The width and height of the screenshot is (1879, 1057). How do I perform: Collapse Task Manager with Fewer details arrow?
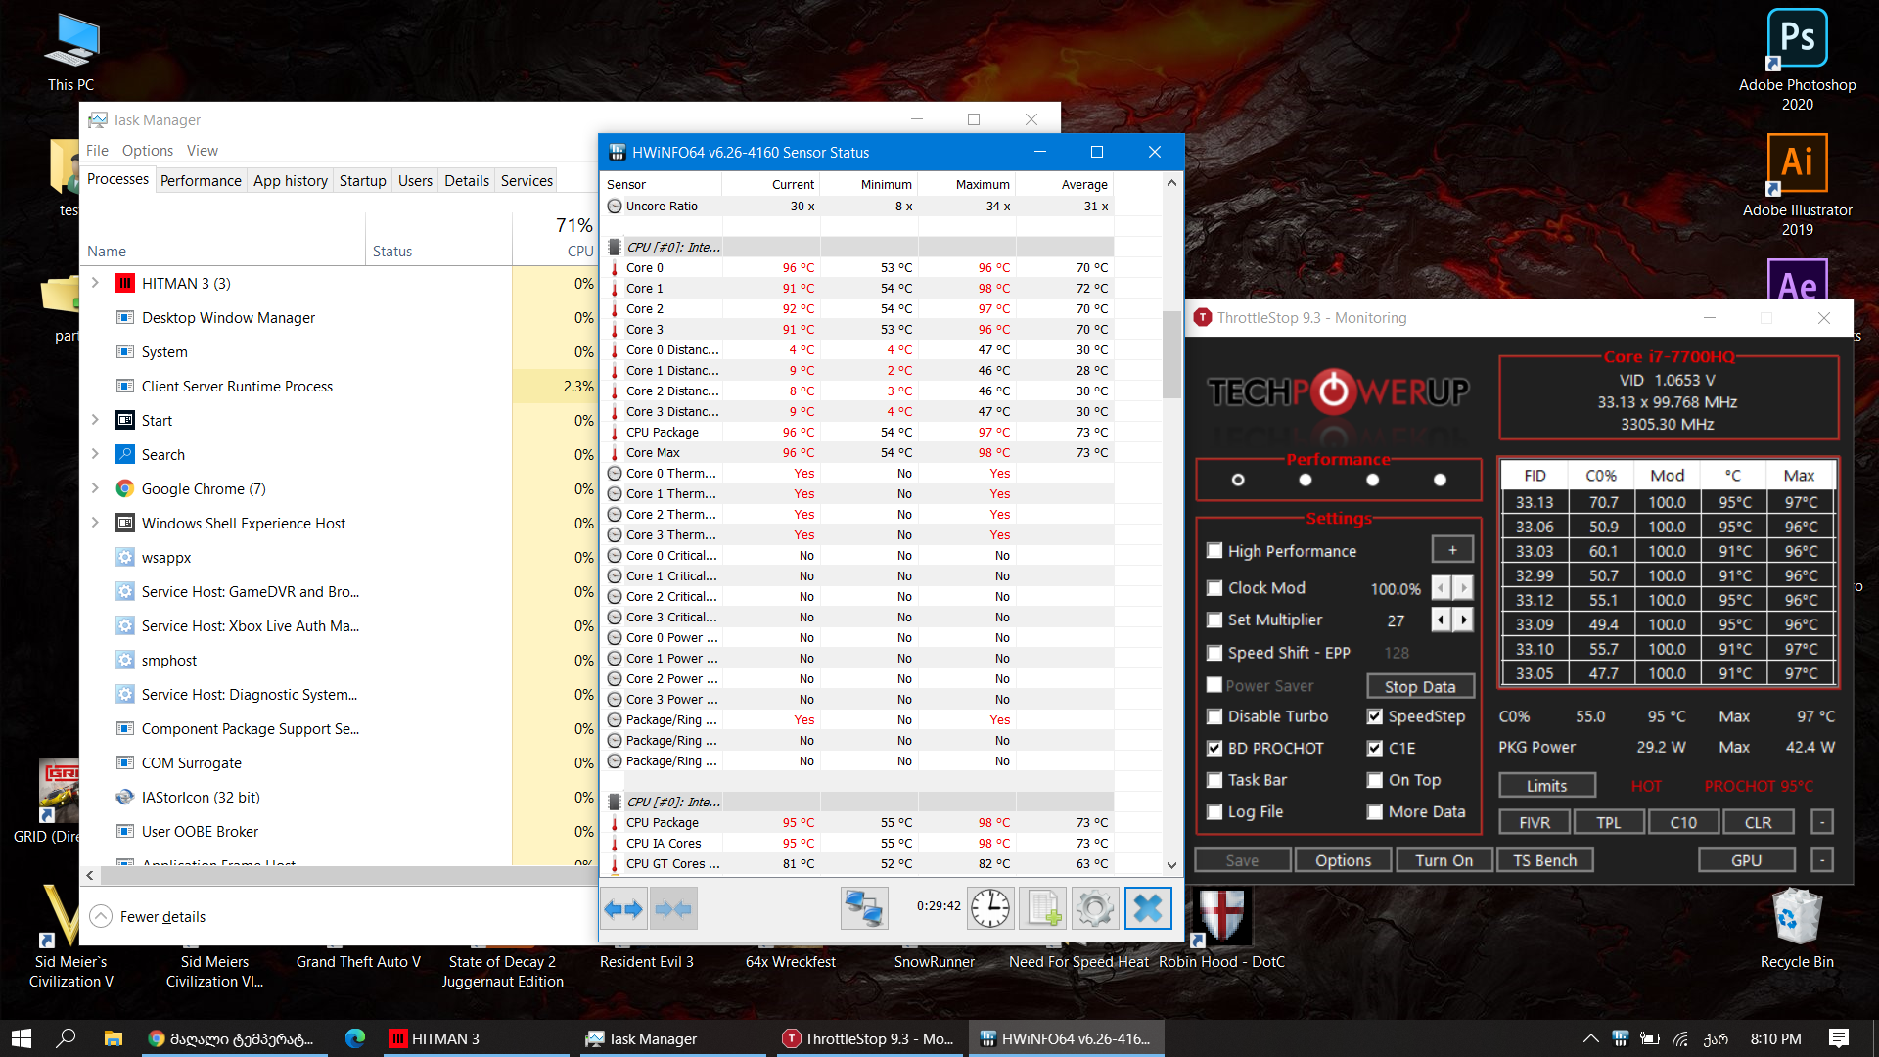pyautogui.click(x=101, y=917)
